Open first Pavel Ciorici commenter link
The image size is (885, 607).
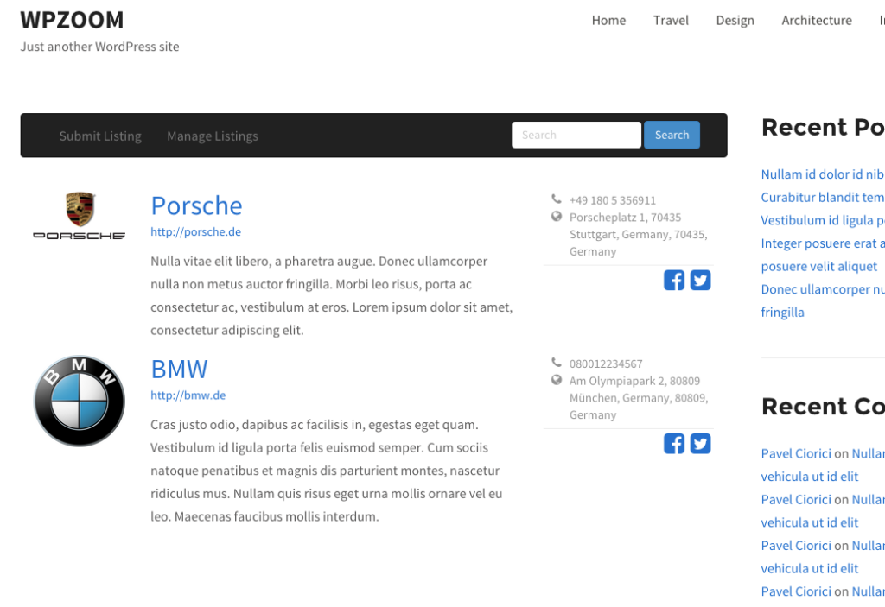(x=796, y=453)
